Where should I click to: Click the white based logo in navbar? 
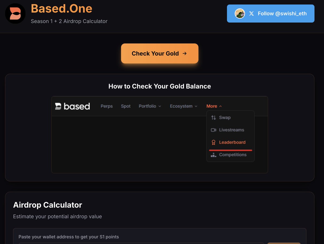[x=72, y=106]
